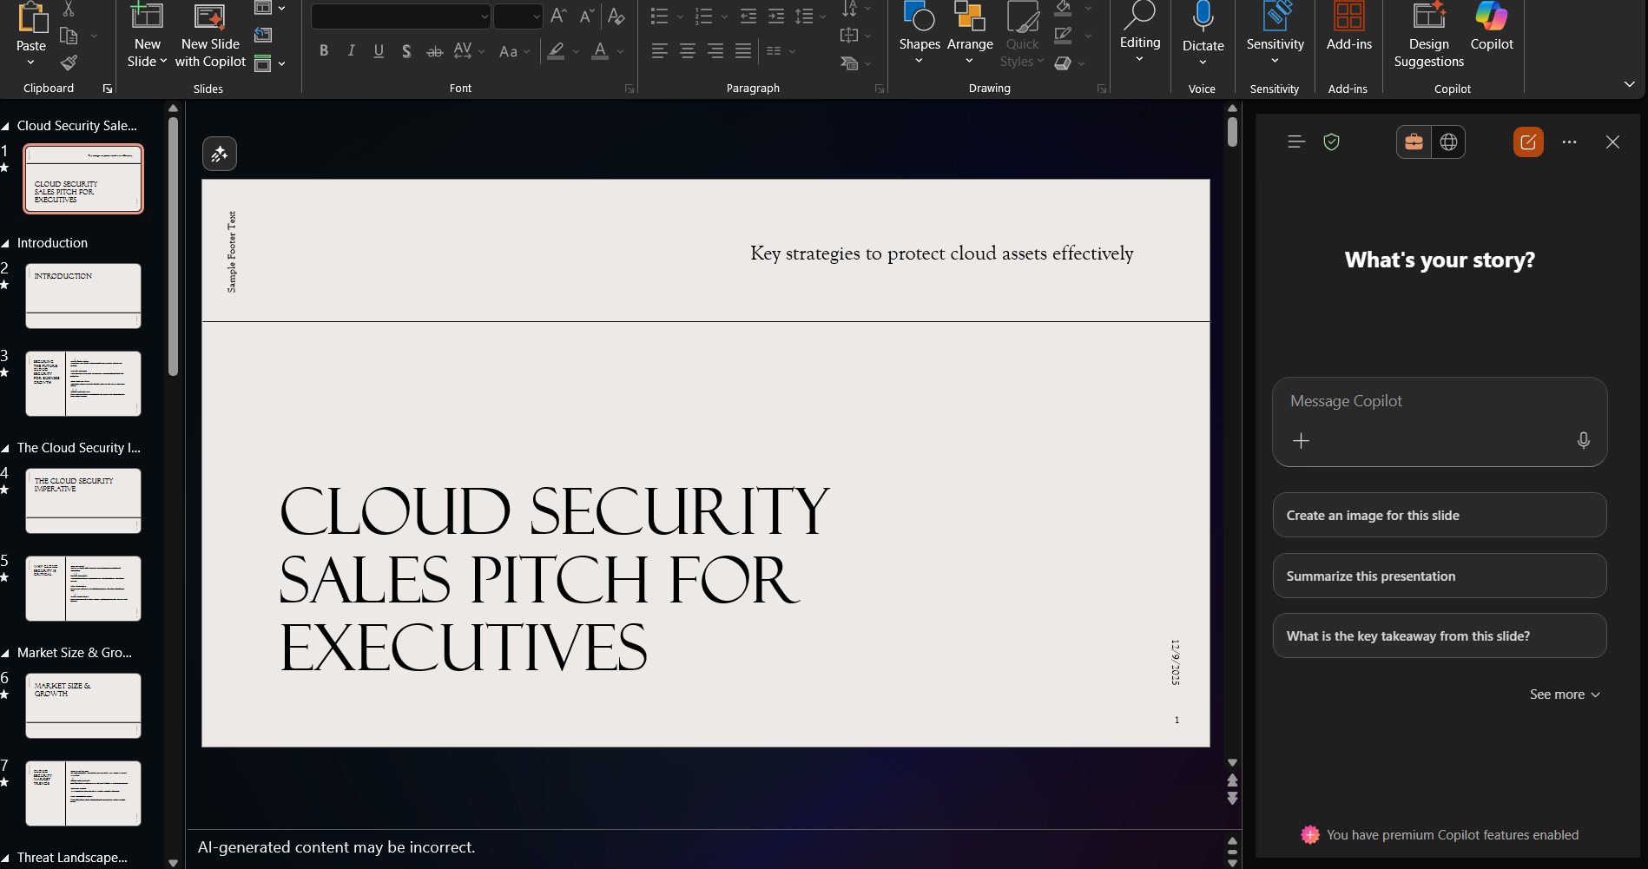The image size is (1648, 869).
Task: Click the Format Painter brush icon
Action: click(69, 63)
